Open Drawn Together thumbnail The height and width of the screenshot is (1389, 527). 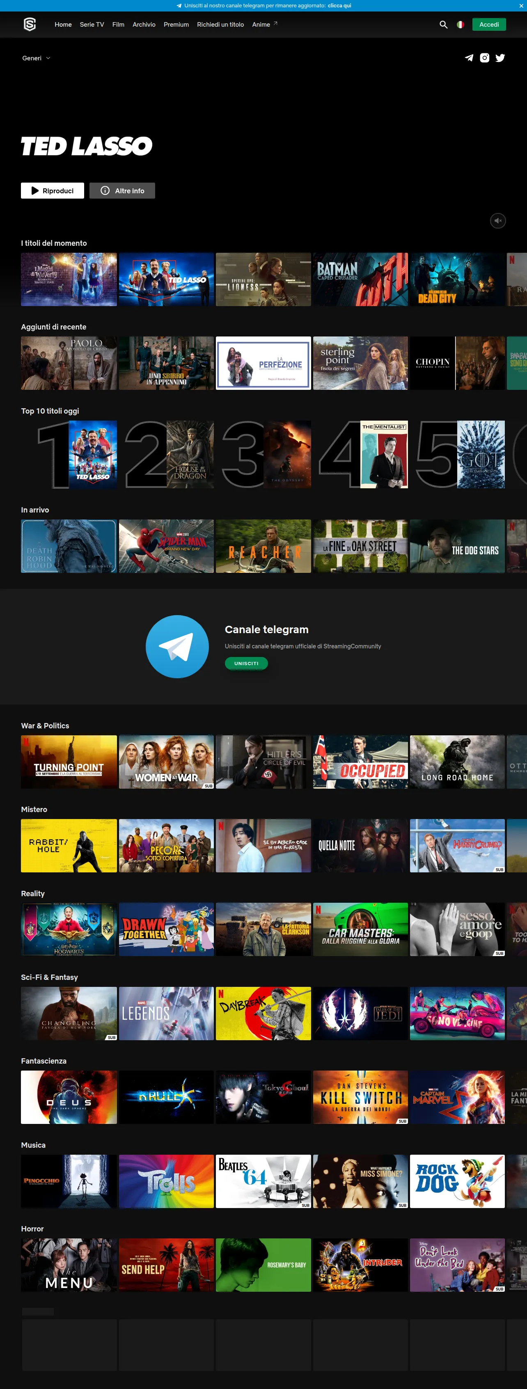(166, 929)
